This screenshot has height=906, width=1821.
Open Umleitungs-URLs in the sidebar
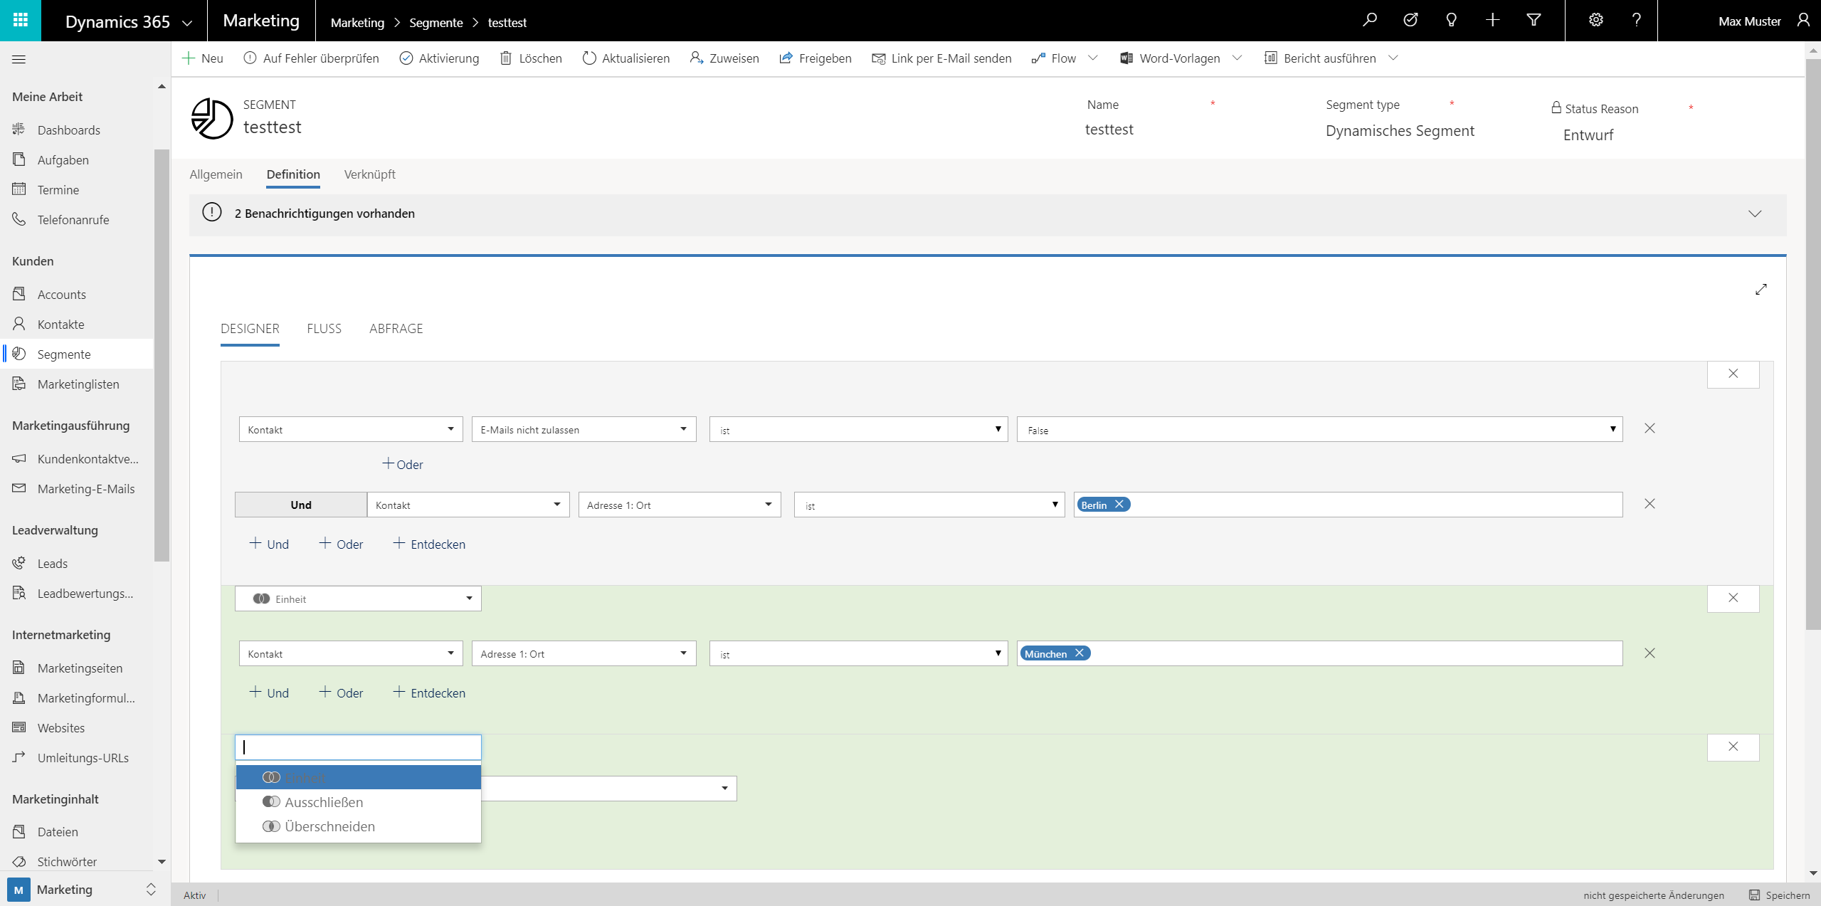(83, 758)
